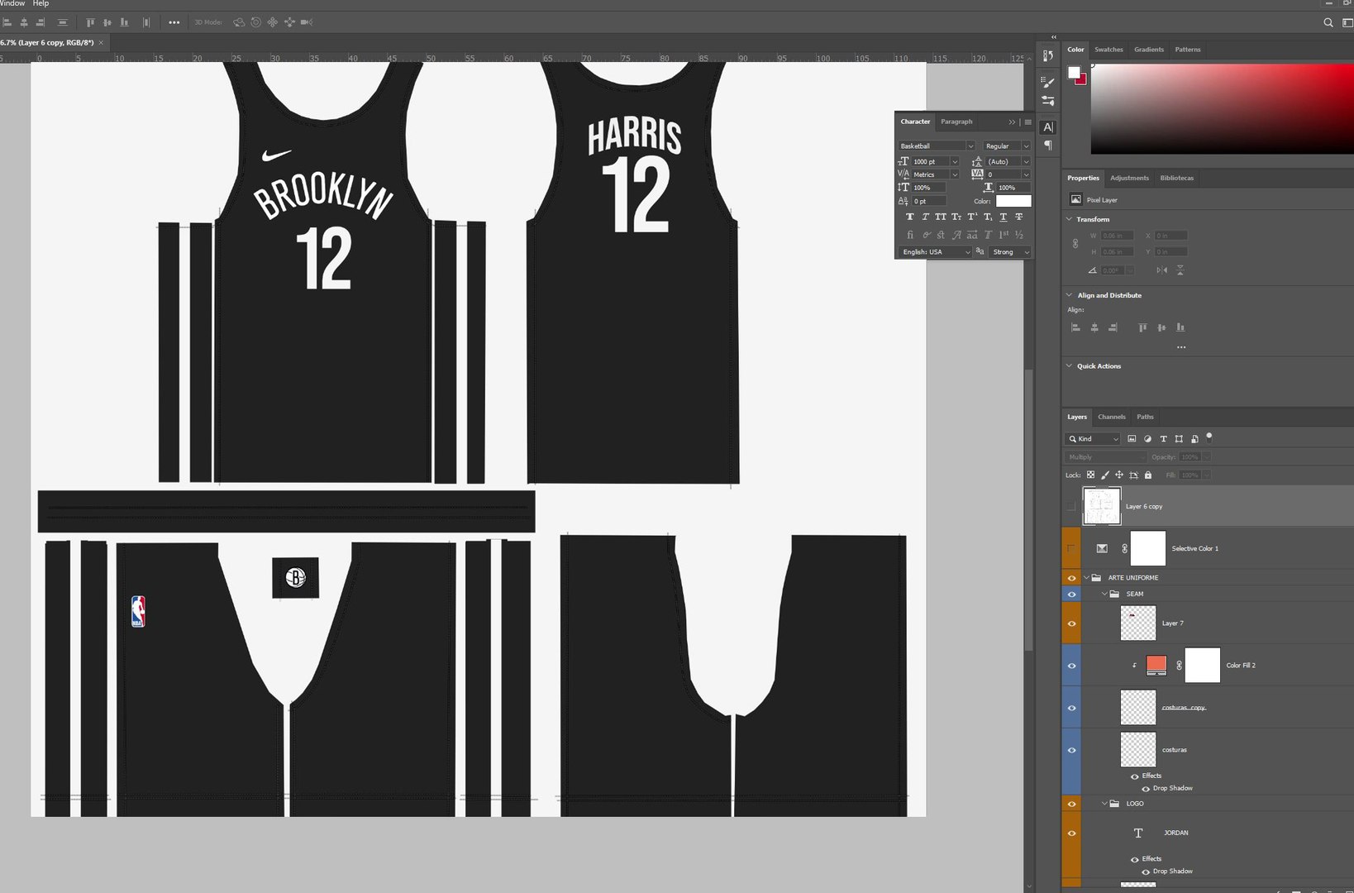Open the Paragraph panel icon in the side dock

(x=1047, y=146)
